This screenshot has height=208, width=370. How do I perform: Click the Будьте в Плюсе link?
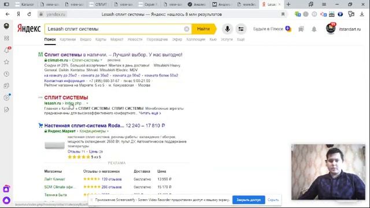pos(268,29)
